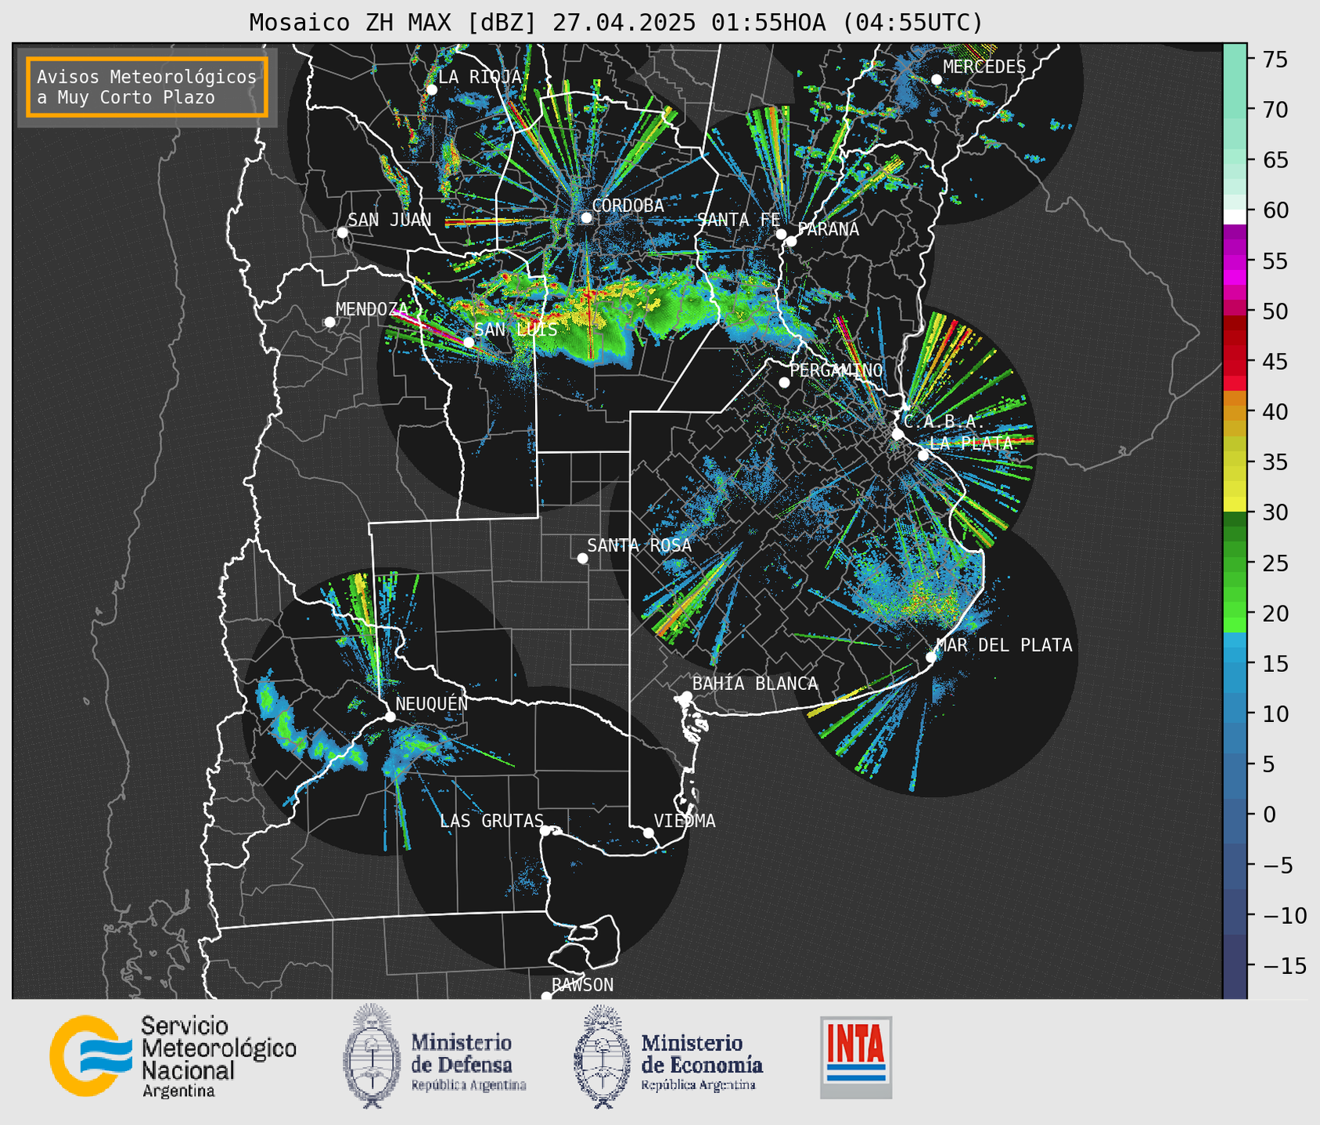Click the Ministerio de Economía emblem

click(x=602, y=1056)
